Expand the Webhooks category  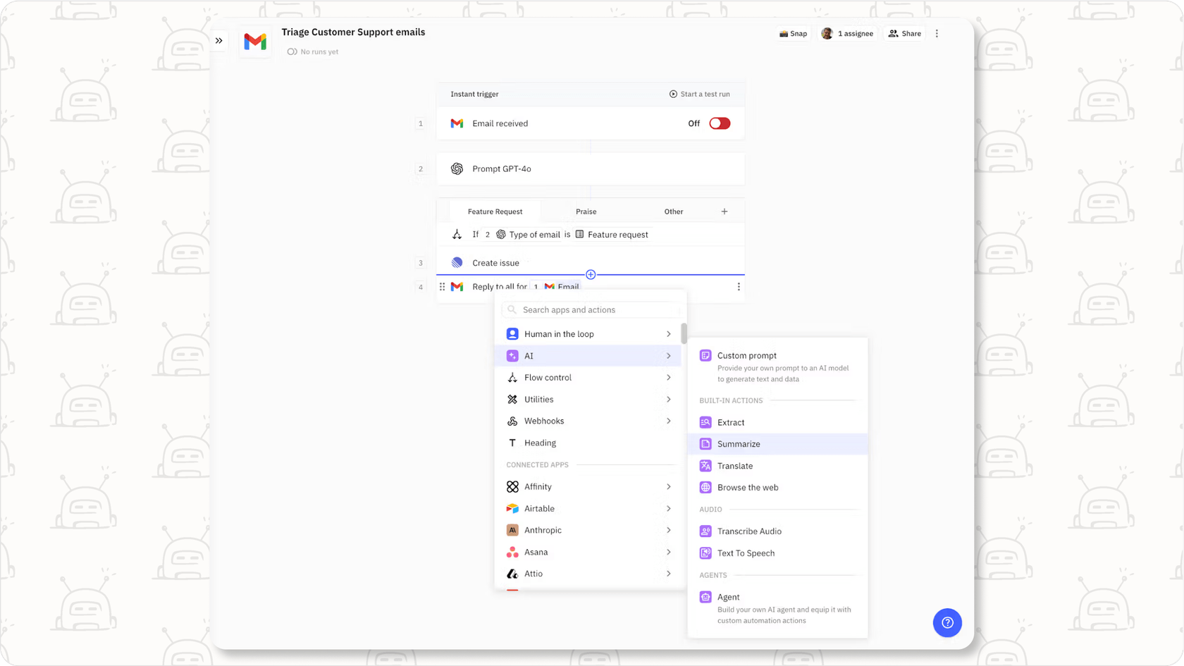point(544,421)
